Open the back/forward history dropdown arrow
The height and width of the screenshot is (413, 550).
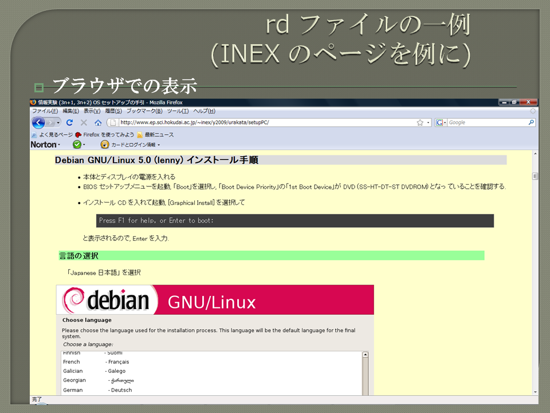tap(58, 123)
